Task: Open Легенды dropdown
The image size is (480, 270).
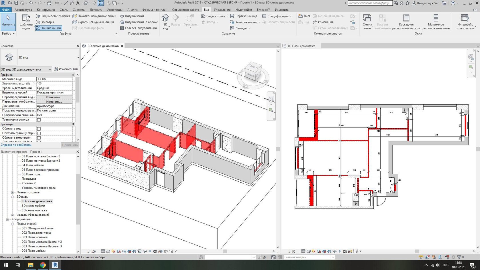Action: point(240,28)
